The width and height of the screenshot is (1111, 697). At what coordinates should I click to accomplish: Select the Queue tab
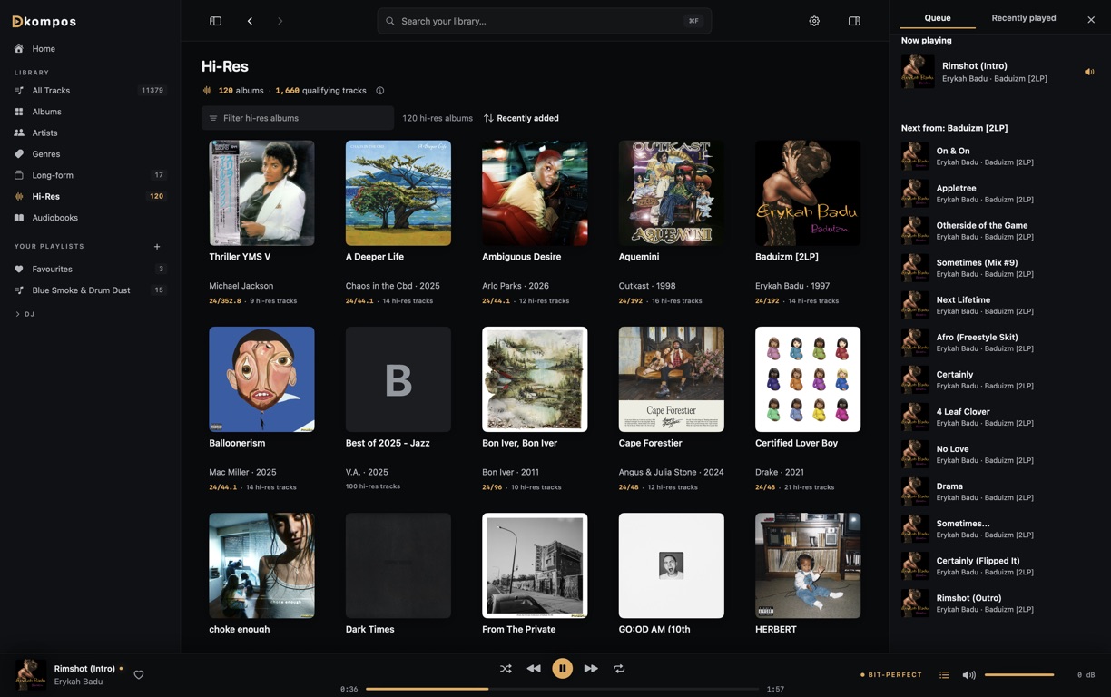[938, 18]
